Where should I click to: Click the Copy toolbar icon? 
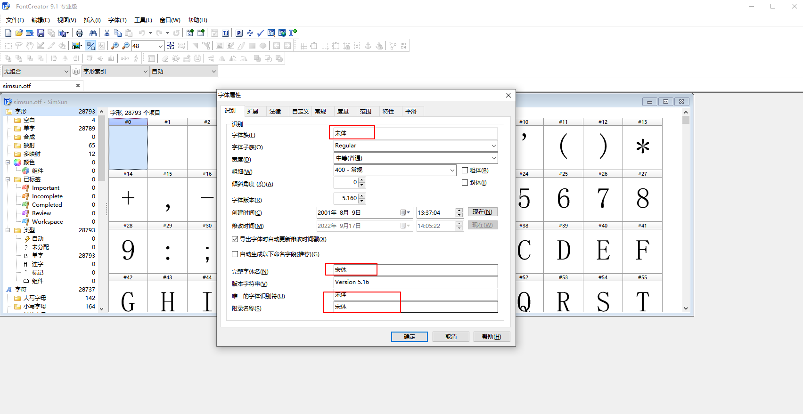tap(118, 33)
